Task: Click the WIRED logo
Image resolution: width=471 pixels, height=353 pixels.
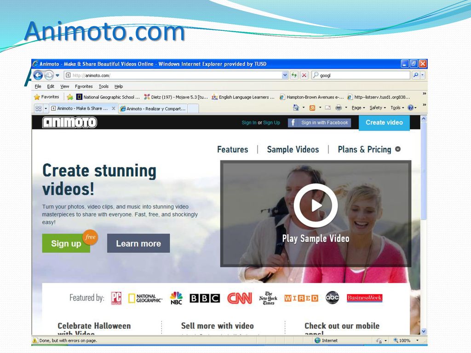Action: point(301,298)
